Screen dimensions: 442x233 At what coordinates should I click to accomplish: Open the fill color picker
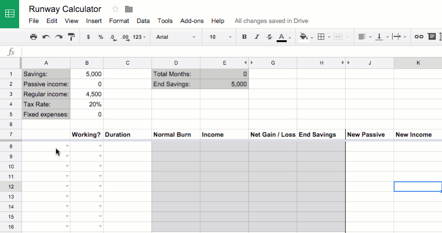point(304,37)
